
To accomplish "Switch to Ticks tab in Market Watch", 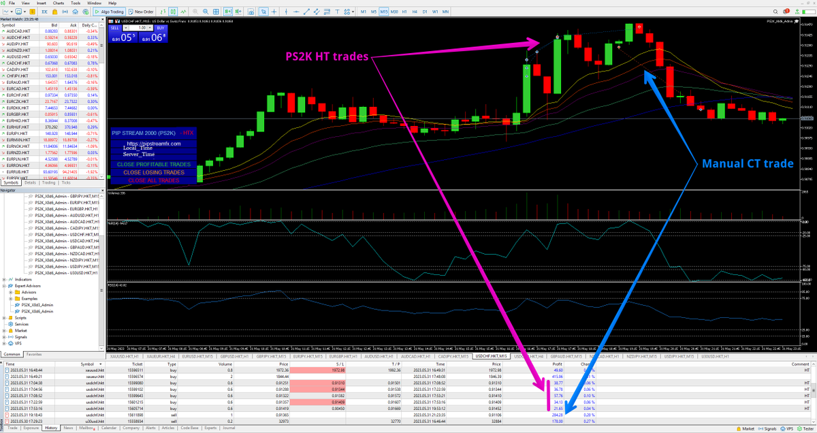I will click(66, 182).
